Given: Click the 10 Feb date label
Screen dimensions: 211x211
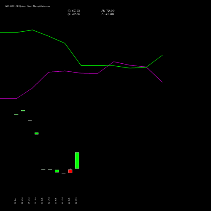Looking at the screenshot, I should coord(62,201).
